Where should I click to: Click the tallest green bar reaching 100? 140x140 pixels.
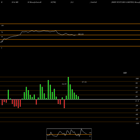pyautogui.click(x=68, y=88)
